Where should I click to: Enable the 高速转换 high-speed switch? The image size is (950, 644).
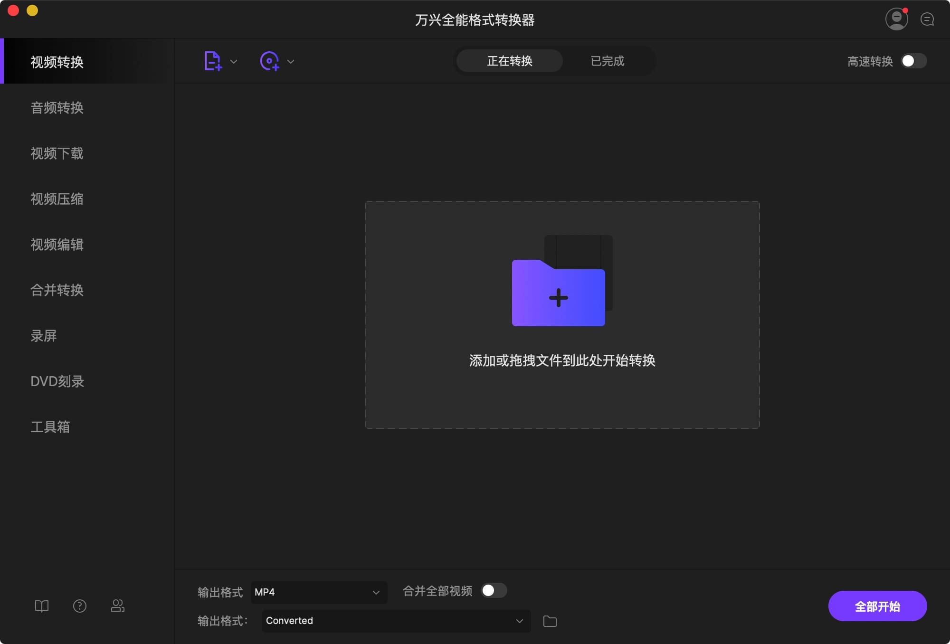(x=913, y=61)
